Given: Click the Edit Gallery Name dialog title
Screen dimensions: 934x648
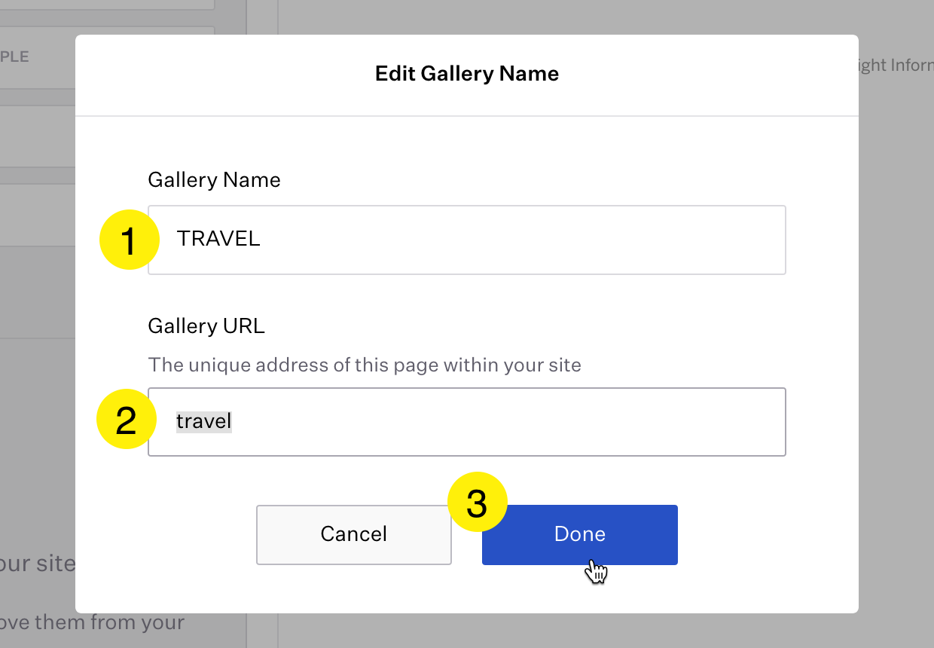Looking at the screenshot, I should tap(466, 74).
